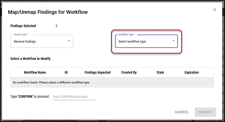Click the Enter CONFIRM to proceed field
The height and width of the screenshot is (122, 225).
tap(74, 97)
